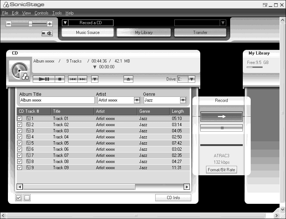The height and width of the screenshot is (219, 286).
Task: Switch to My Library tab
Action: (144, 33)
